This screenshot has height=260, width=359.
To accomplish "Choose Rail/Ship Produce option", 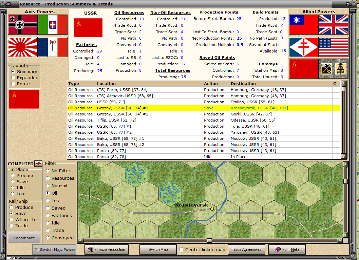I will tap(21, 207).
